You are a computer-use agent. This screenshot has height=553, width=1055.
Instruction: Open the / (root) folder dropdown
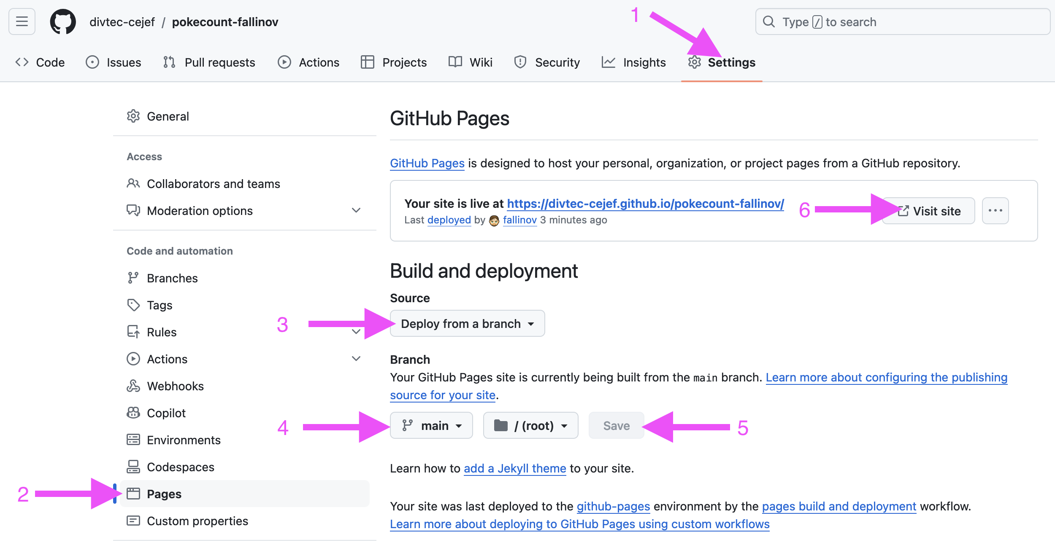tap(530, 426)
